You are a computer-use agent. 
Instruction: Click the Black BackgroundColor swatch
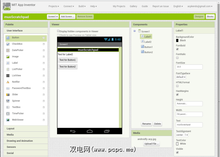click(177, 40)
